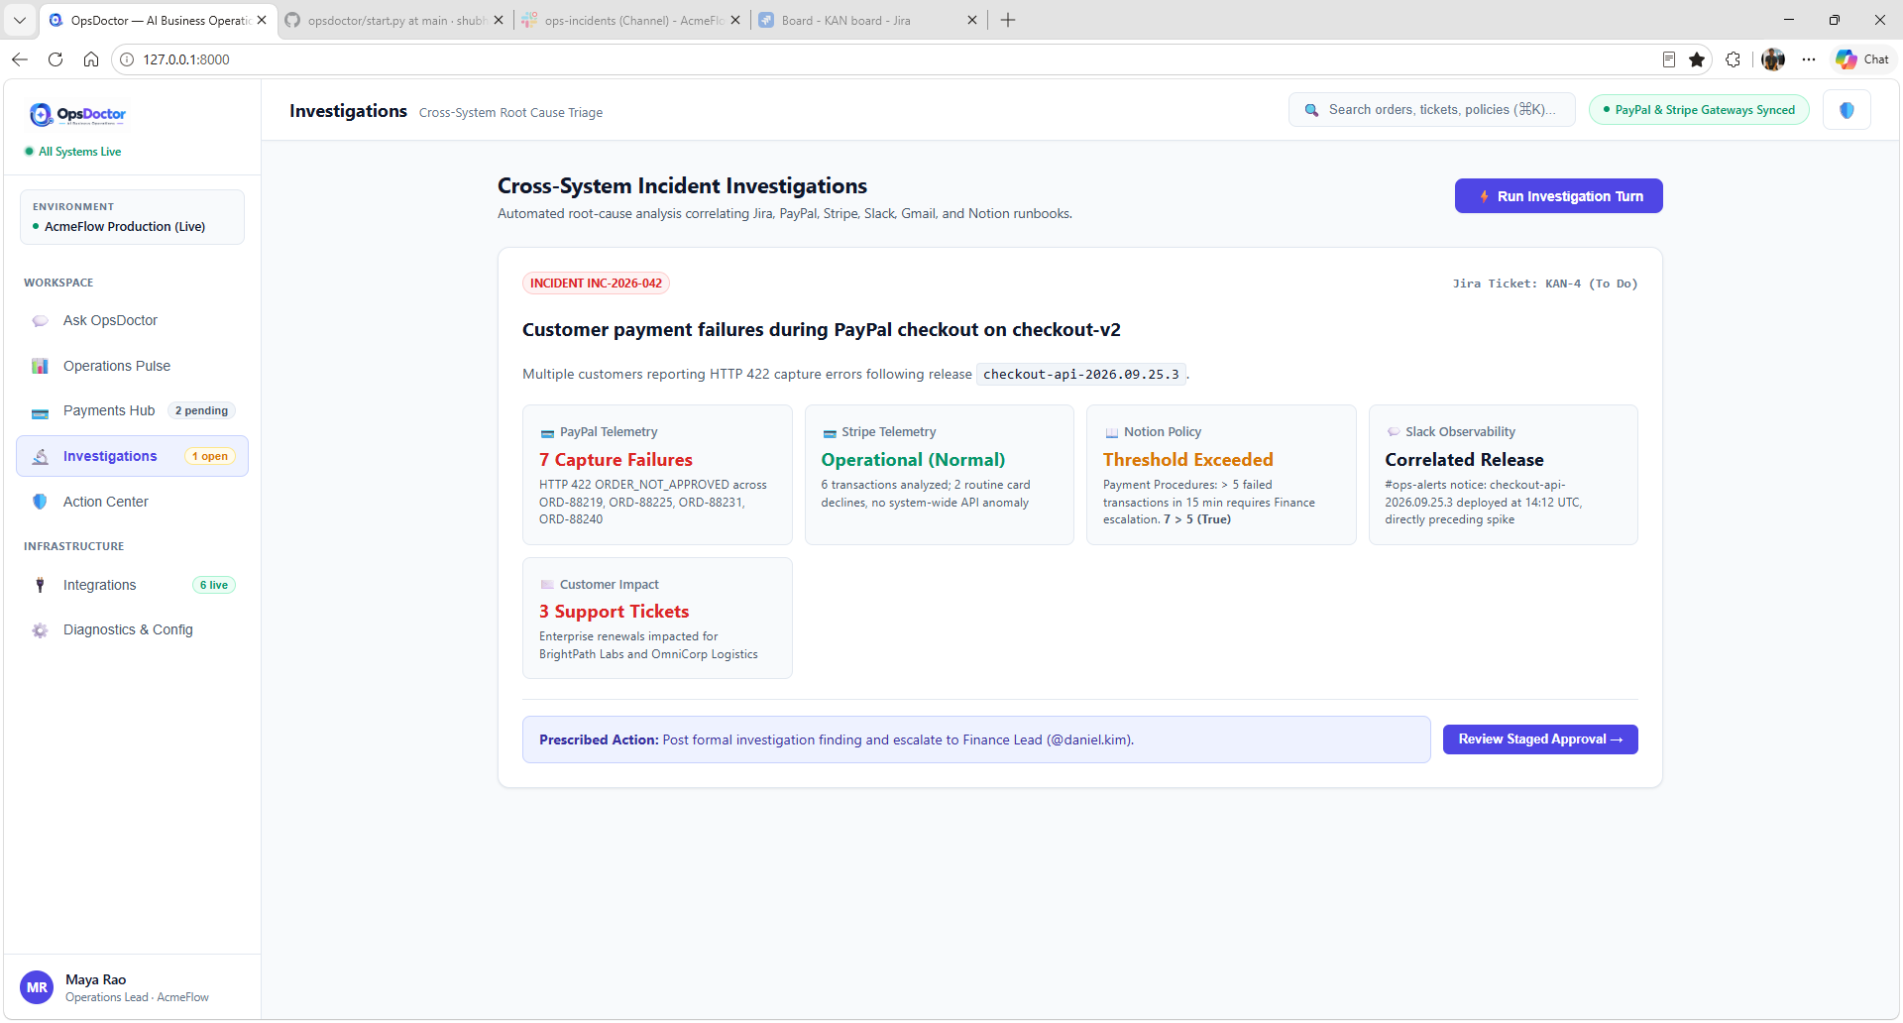Open the browser extensions puzzle icon

1733,59
